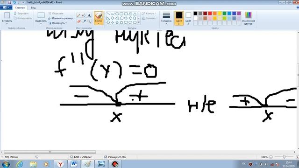This screenshot has width=299, height=168.
Task: Pick the red color swatch
Action: tap(210, 14)
